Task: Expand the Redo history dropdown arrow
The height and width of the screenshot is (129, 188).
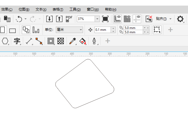Action: [x=40, y=19]
